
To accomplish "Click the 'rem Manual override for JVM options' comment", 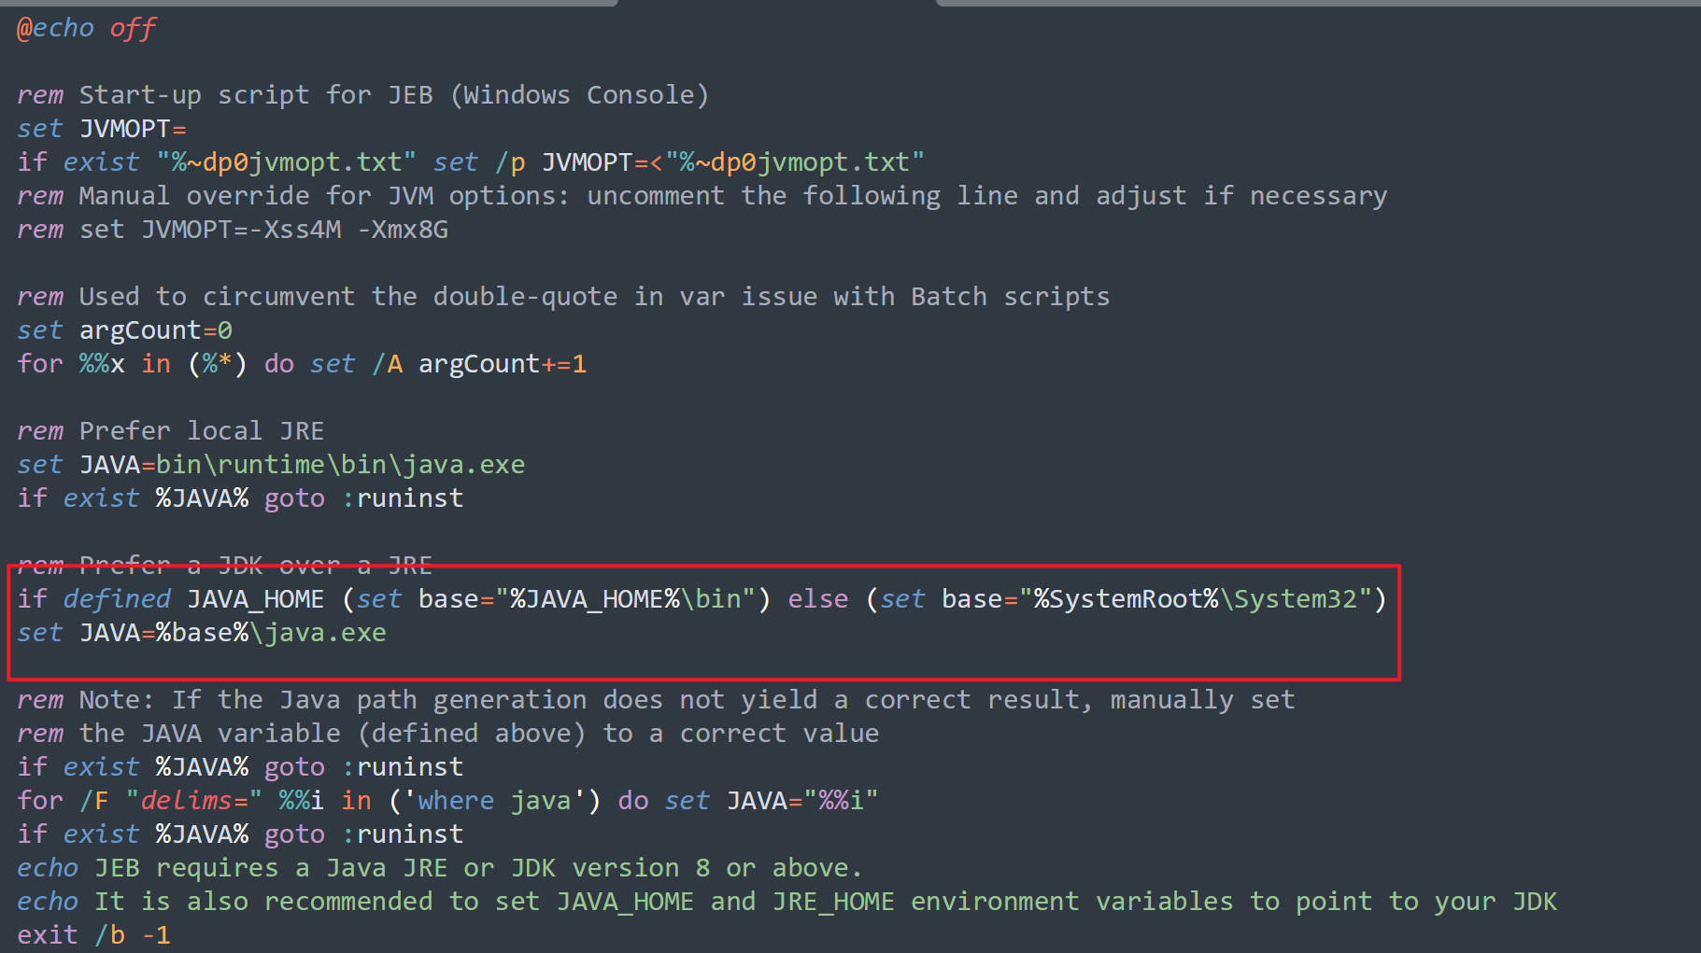I will click(702, 196).
